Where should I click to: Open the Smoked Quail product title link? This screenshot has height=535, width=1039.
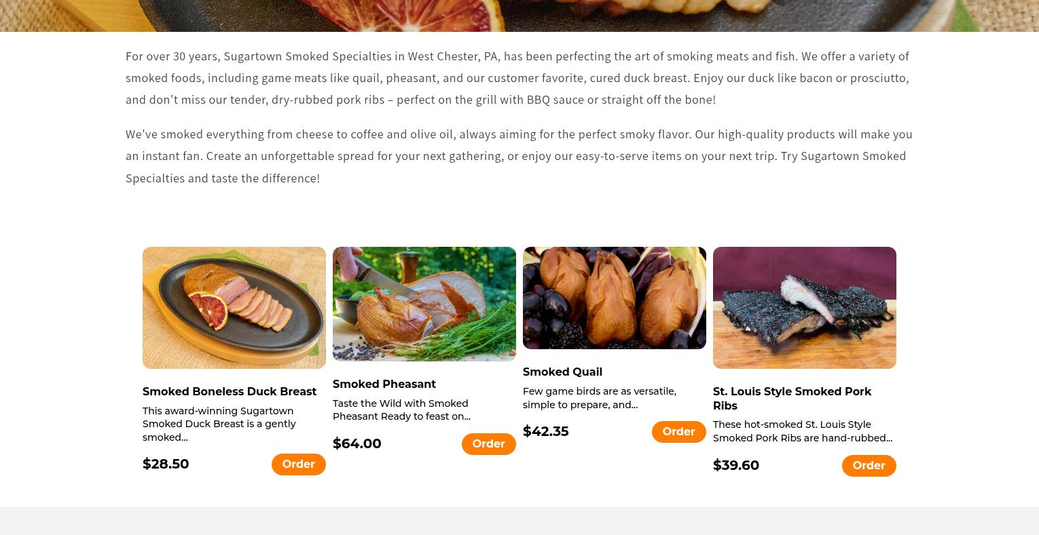pyautogui.click(x=562, y=372)
